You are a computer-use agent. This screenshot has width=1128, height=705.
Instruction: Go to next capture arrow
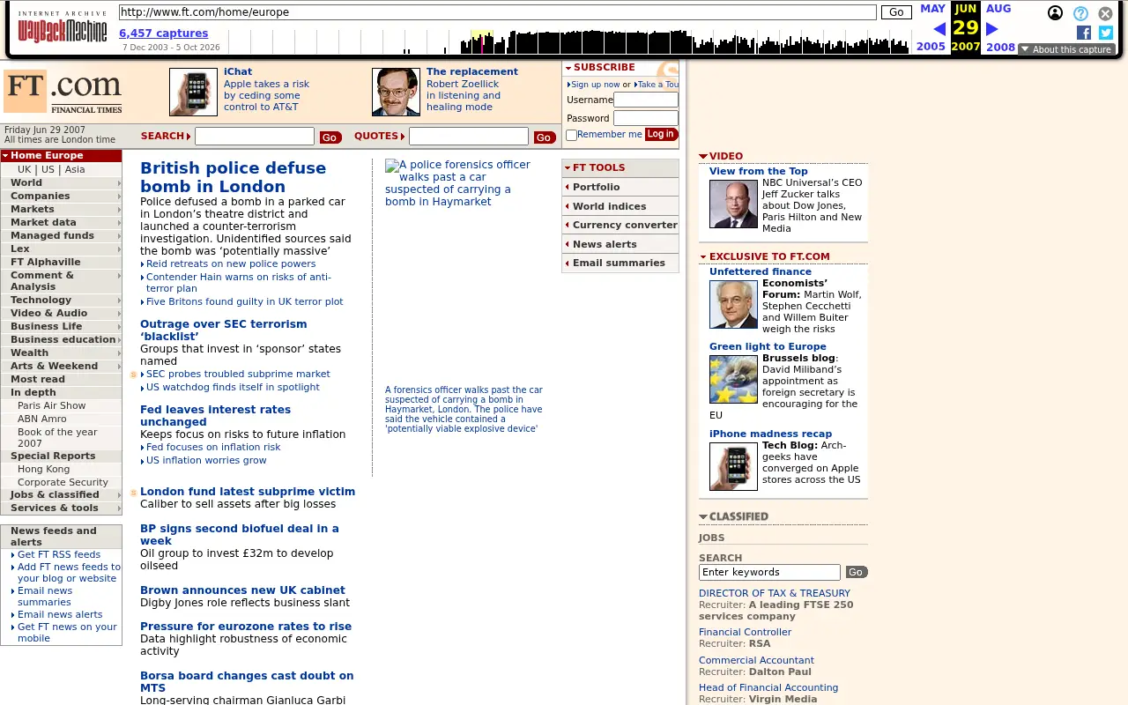point(992,29)
